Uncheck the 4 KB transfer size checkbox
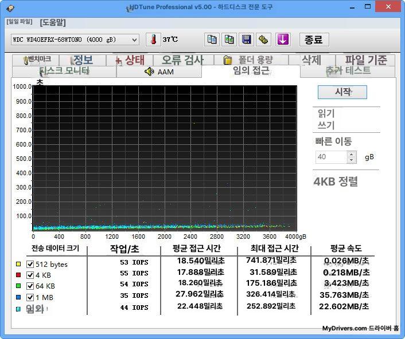405x339 pixels. [x=30, y=275]
